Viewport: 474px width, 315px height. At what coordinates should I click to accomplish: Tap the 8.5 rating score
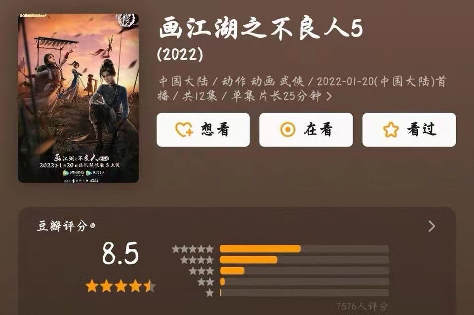(120, 253)
